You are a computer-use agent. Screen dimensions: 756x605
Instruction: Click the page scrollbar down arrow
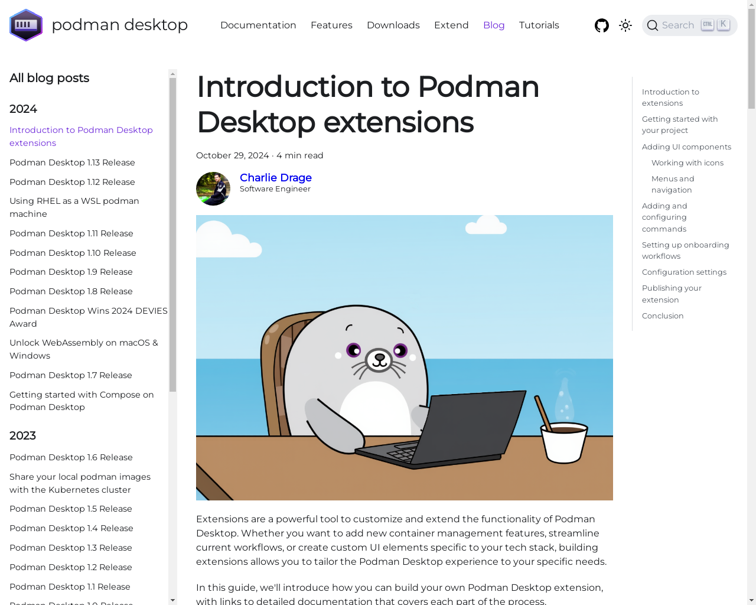point(751,600)
